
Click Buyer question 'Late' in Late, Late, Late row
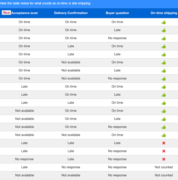point(117,143)
